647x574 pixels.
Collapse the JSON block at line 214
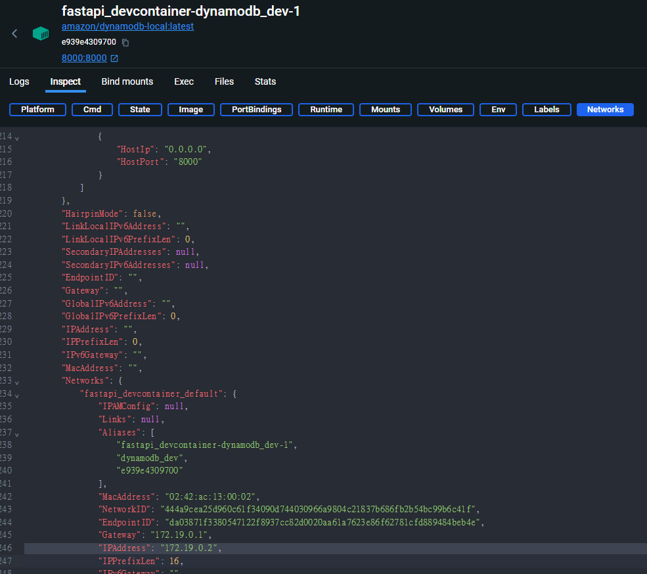pos(17,138)
